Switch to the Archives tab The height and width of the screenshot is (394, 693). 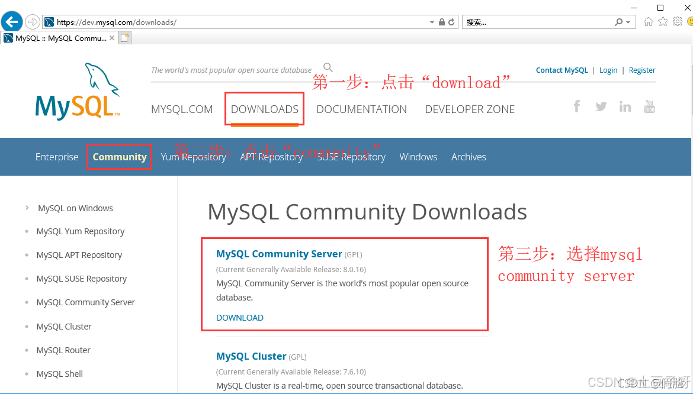pos(469,157)
